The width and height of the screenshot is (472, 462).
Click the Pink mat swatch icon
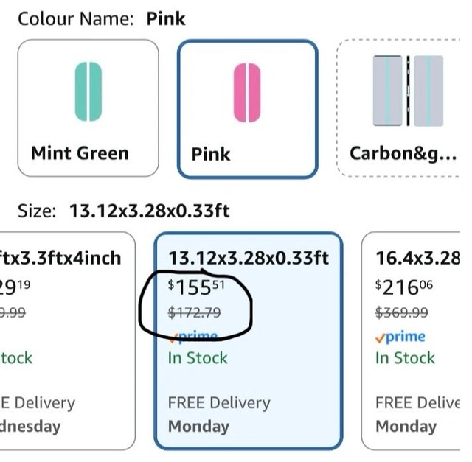(247, 93)
